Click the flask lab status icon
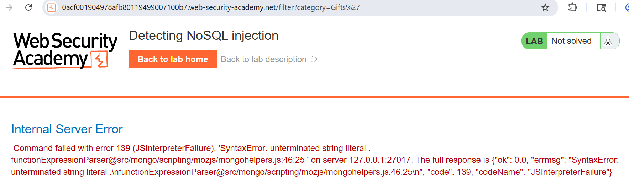This screenshot has height=183, width=629. 608,41
